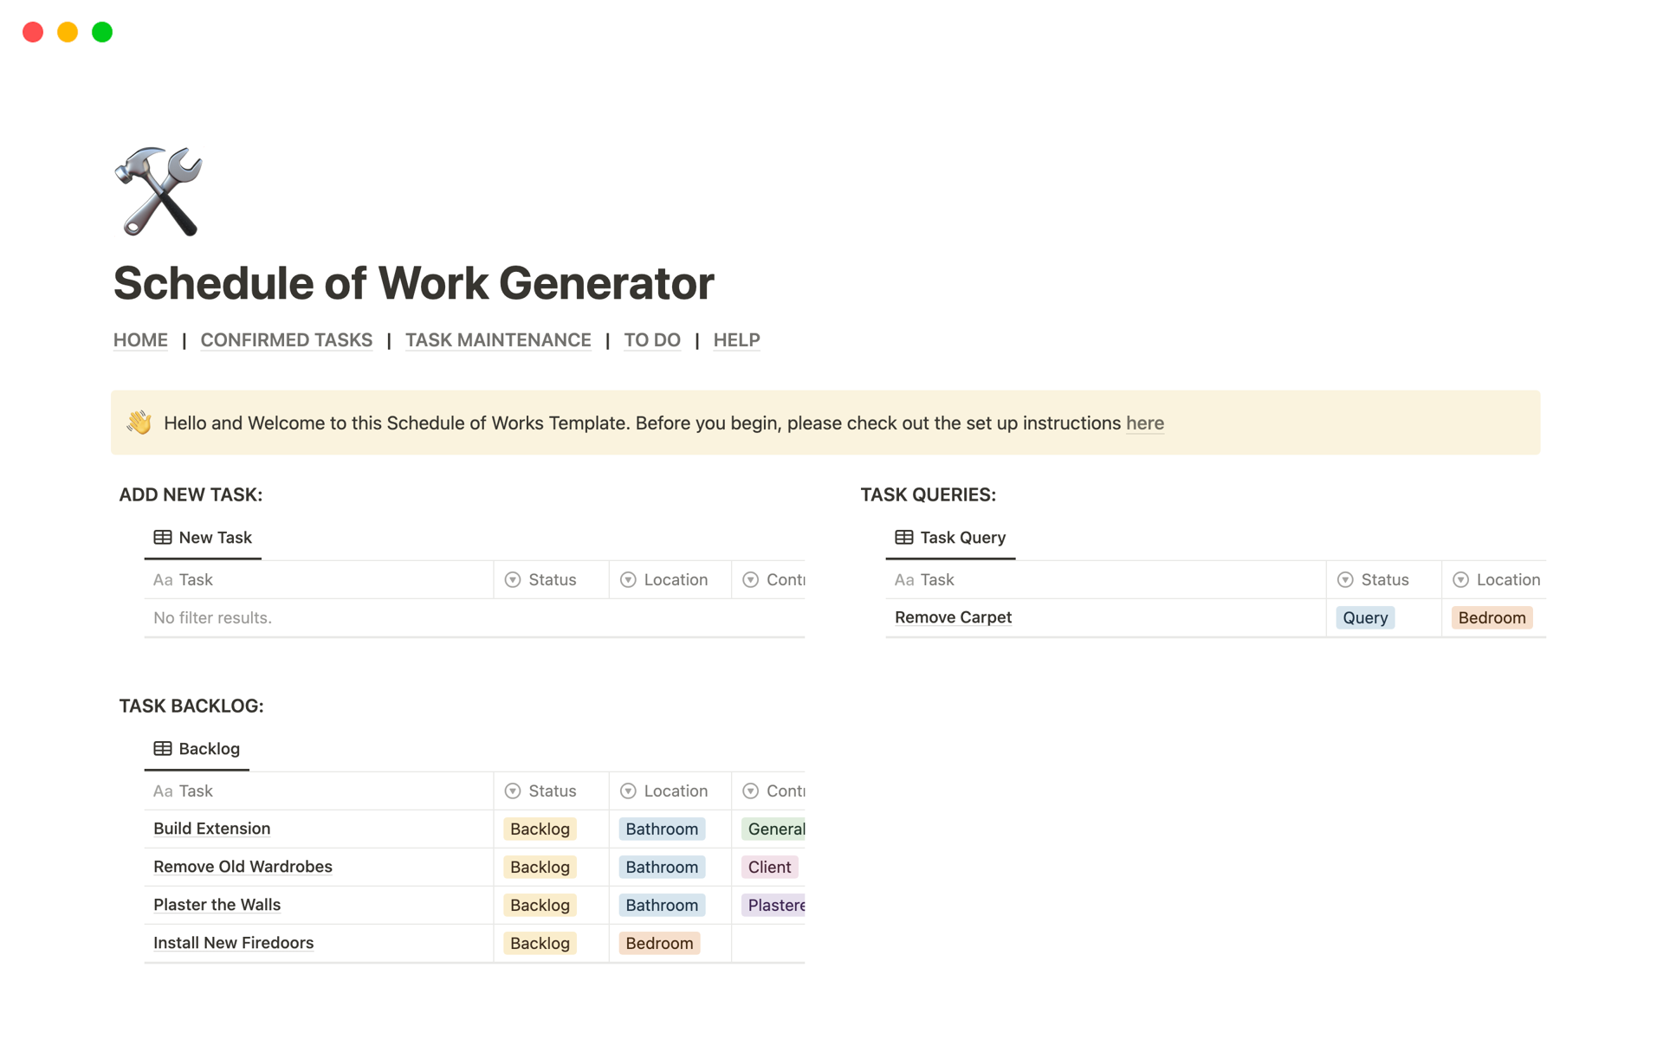This screenshot has width=1663, height=1039.
Task: Click Status column icon in New Task table
Action: pyautogui.click(x=513, y=580)
